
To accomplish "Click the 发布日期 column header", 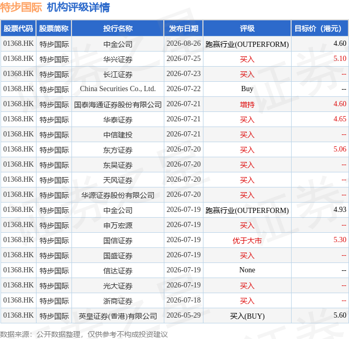I will (x=184, y=28).
